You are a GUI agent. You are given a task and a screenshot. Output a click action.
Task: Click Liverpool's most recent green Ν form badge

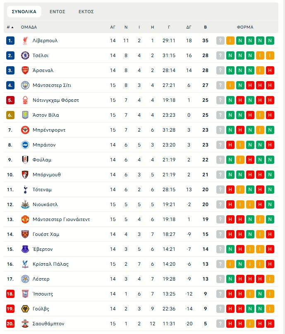point(270,41)
